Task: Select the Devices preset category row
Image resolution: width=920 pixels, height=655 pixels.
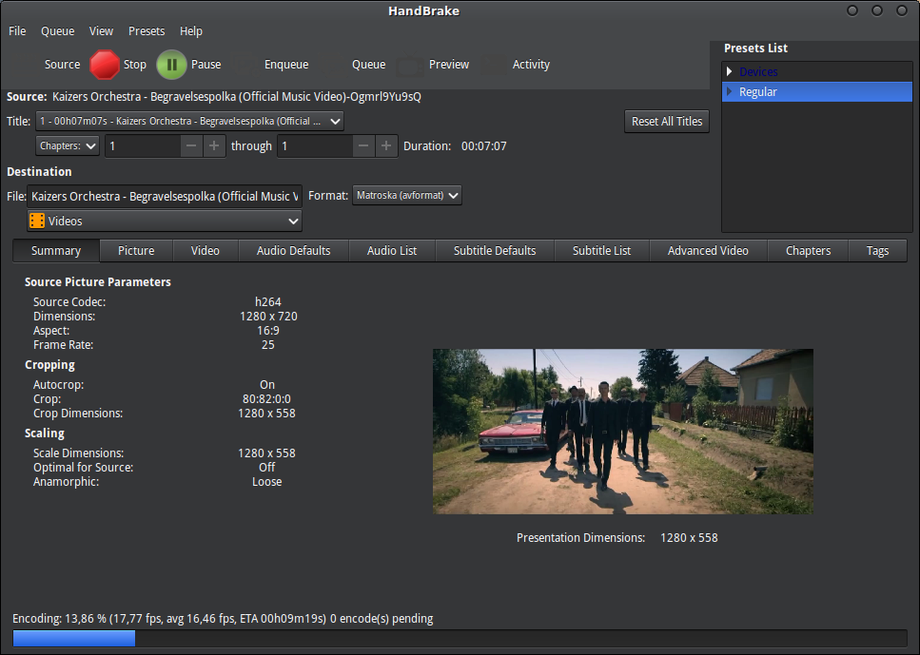Action: pyautogui.click(x=817, y=71)
